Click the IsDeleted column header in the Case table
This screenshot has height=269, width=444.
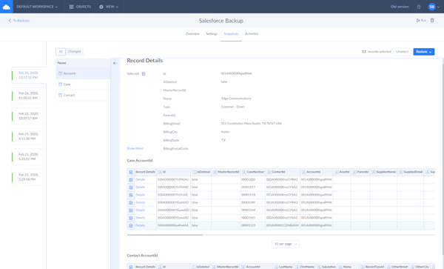(201, 172)
